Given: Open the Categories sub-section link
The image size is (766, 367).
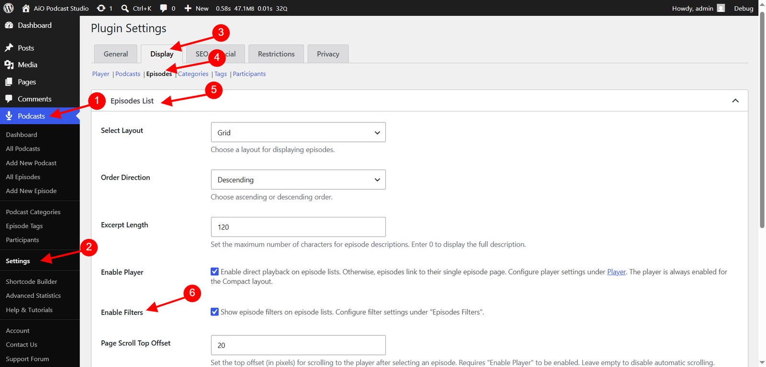Looking at the screenshot, I should (x=193, y=74).
